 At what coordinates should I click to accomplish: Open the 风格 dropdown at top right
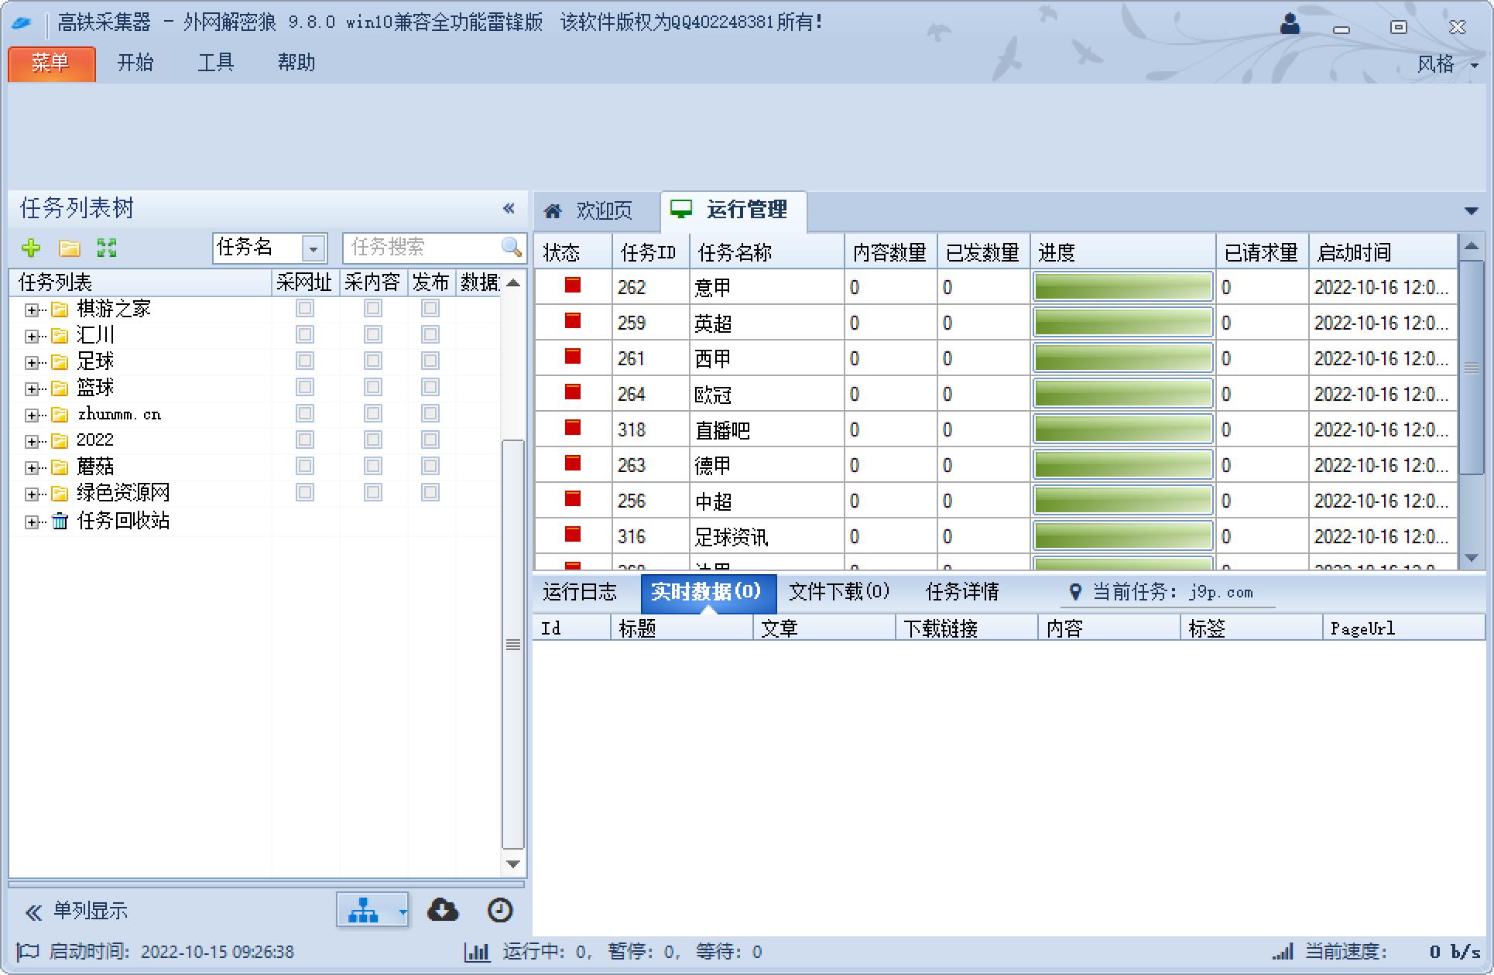click(1449, 64)
